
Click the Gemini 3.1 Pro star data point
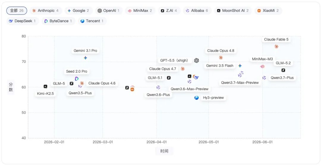coord(85,58)
